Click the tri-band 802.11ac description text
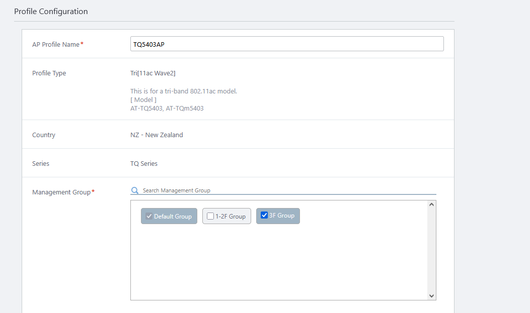 183,91
